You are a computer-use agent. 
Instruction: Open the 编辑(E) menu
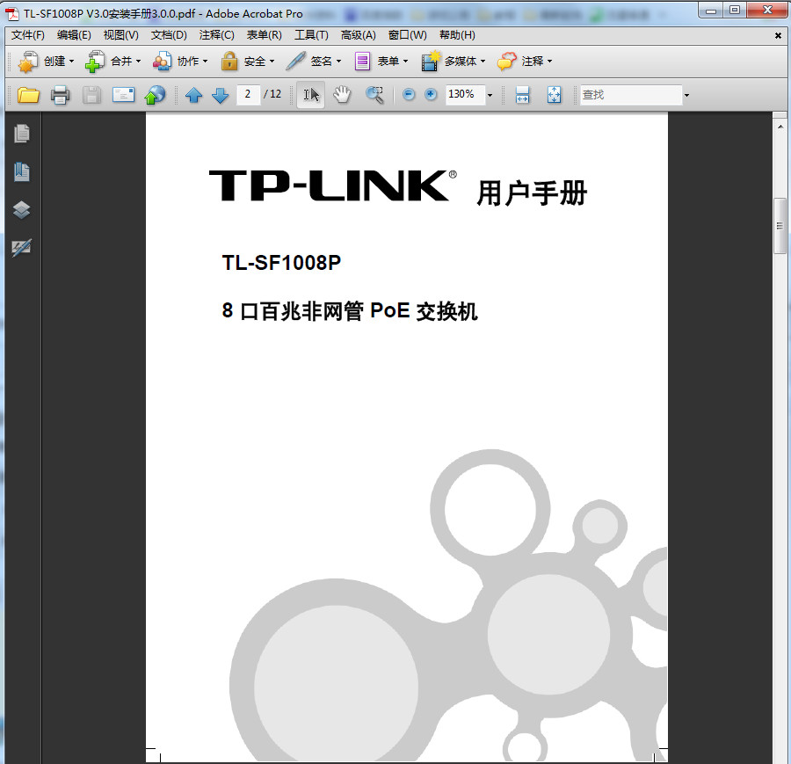[74, 35]
